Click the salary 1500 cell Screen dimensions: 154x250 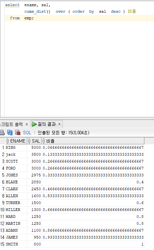[x=34, y=203]
